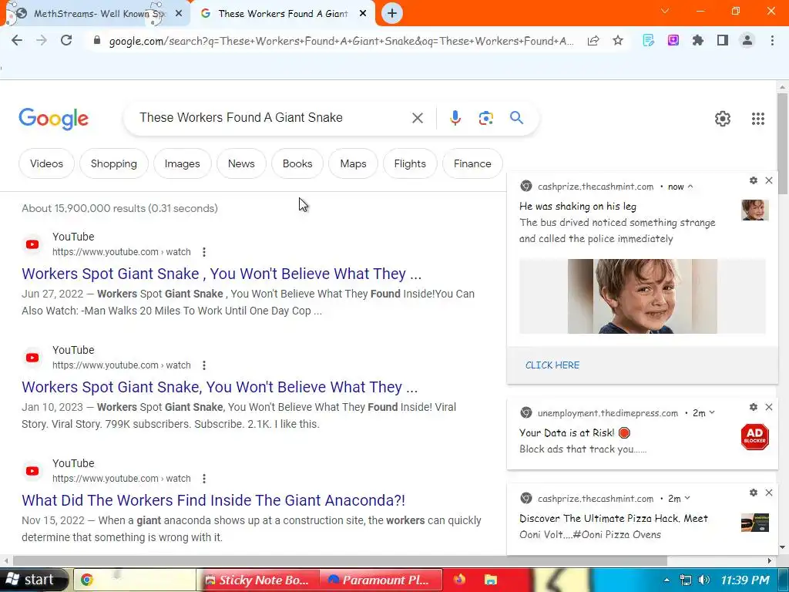The image size is (789, 592).
Task: Go back to the previous page
Action: pos(17,41)
